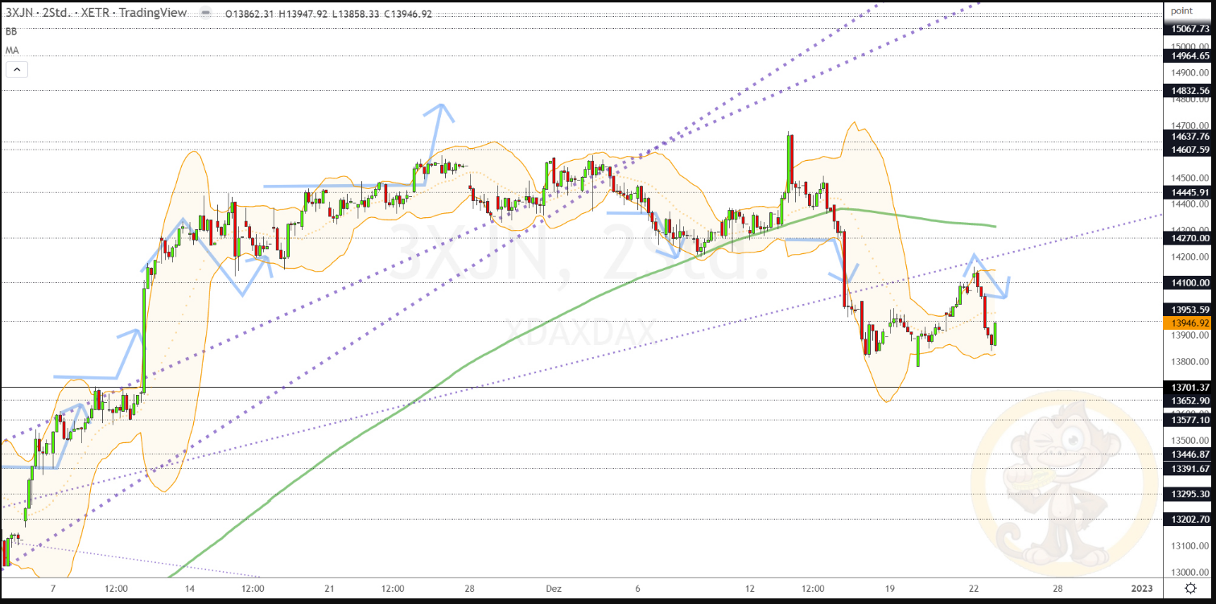The image size is (1216, 604).
Task: Click the 14700.00 price scale tick
Action: tap(1191, 125)
